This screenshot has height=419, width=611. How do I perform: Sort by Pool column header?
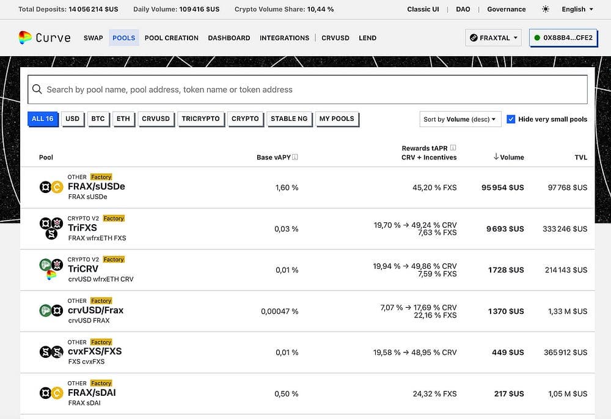46,158
